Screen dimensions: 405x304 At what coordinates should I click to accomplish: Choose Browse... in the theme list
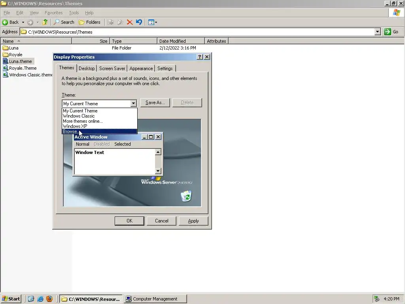[100, 131]
